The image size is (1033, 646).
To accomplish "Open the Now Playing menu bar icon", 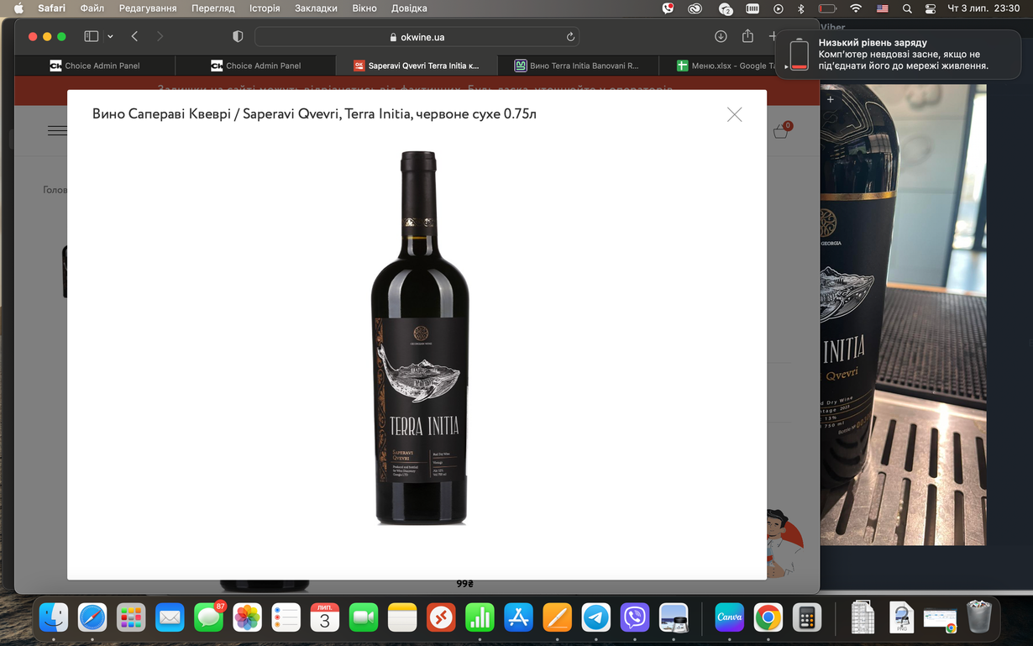I will 779,8.
